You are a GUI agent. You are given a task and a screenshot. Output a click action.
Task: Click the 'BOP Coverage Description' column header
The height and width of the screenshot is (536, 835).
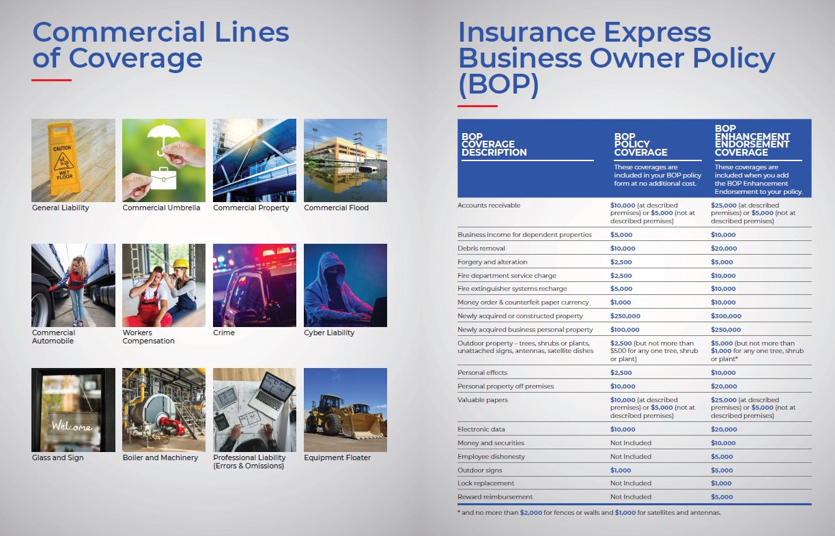[494, 144]
